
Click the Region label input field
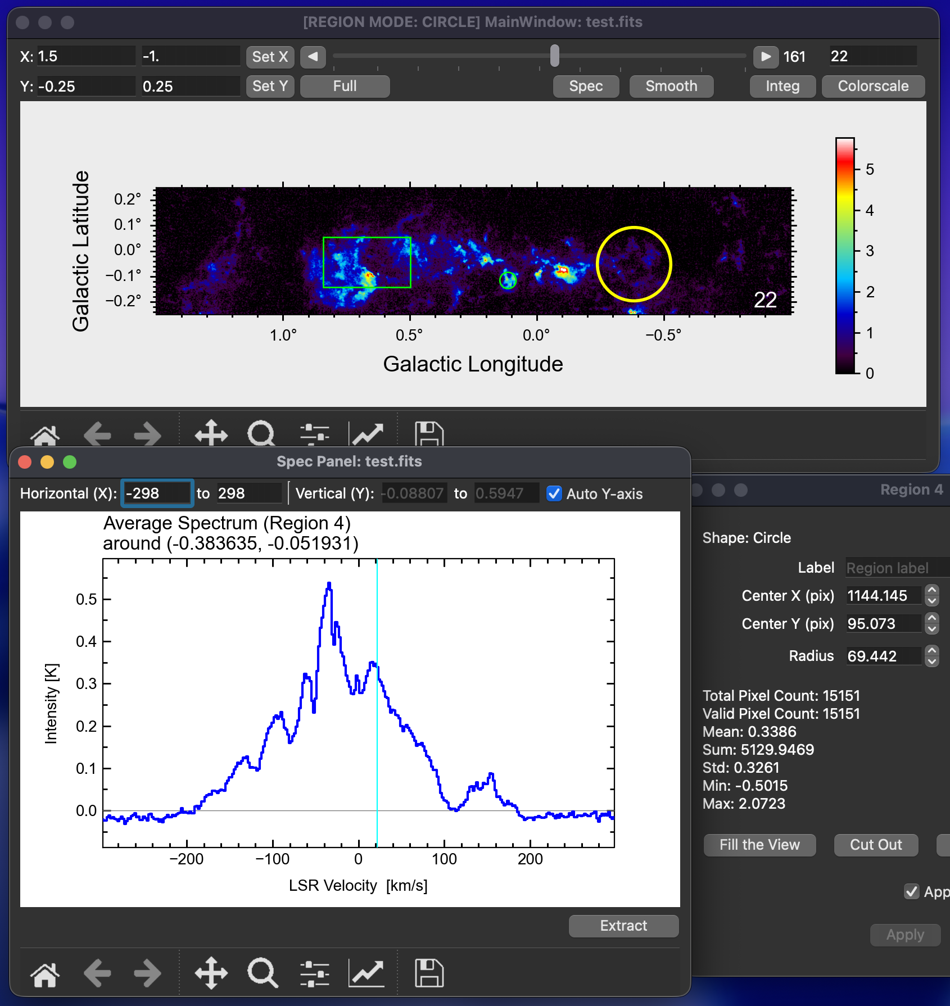pyautogui.click(x=897, y=568)
